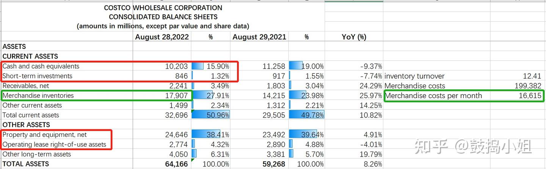This screenshot has width=546, height=169.
Task: Select the 15.90% data bar cell
Action: tap(210, 66)
